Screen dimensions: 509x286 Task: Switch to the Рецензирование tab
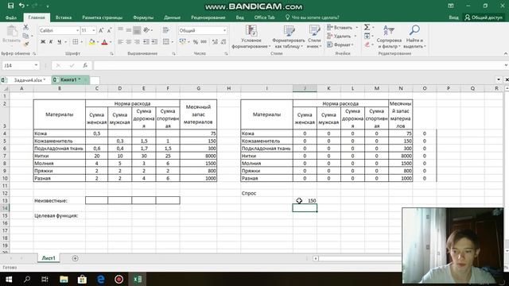(x=208, y=17)
